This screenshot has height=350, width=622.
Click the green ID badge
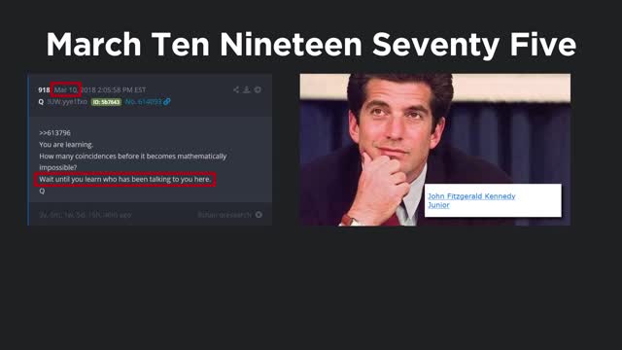click(x=106, y=102)
